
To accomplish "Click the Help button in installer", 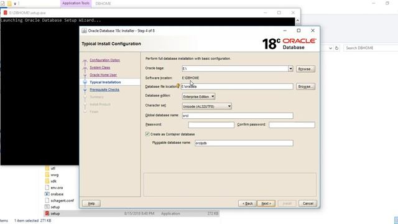I will pyautogui.click(x=91, y=203).
